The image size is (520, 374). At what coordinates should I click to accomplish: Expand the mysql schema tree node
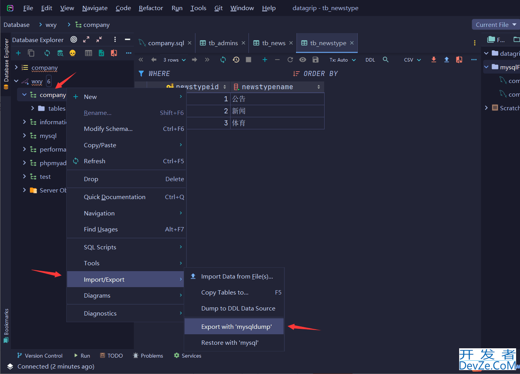[25, 136]
